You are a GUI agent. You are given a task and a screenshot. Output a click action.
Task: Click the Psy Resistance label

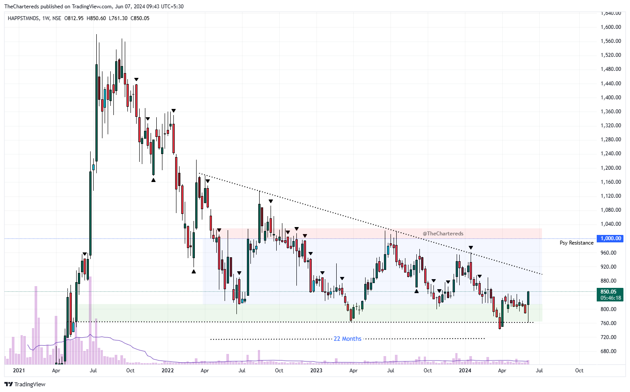(x=577, y=243)
